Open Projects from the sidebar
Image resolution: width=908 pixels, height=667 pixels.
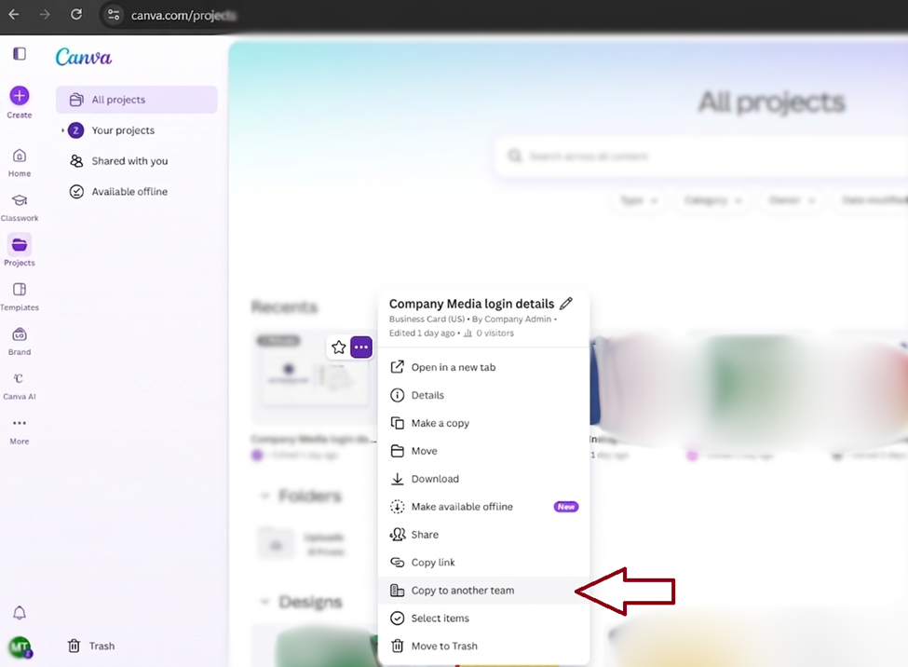coord(19,248)
